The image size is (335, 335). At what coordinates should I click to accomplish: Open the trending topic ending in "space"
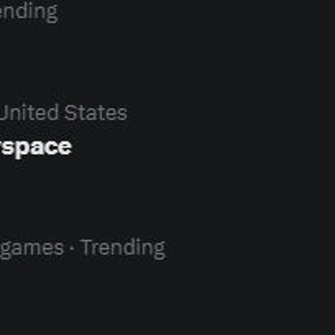36,147
